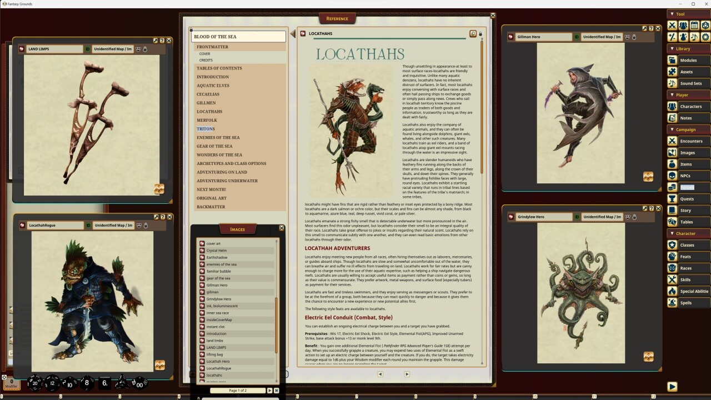Select TRITONS in the table of contents
Screen dimensions: 711x400
click(206, 128)
